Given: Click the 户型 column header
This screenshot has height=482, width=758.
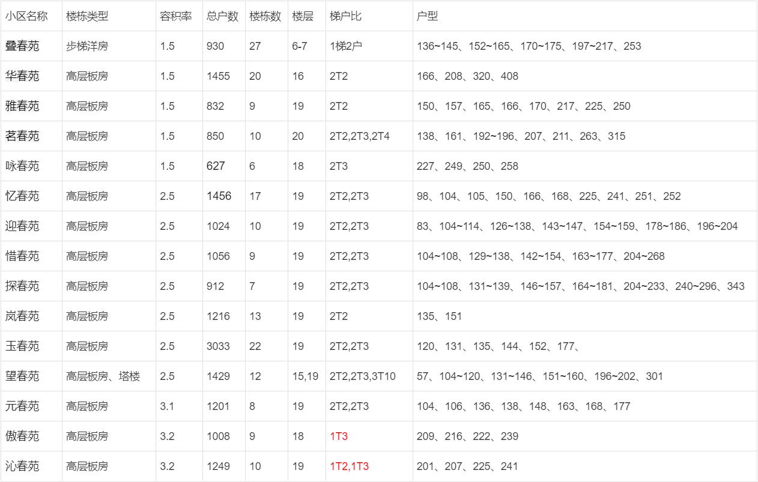Looking at the screenshot, I should (427, 16).
